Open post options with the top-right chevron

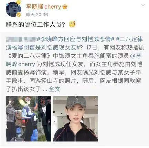143,5
